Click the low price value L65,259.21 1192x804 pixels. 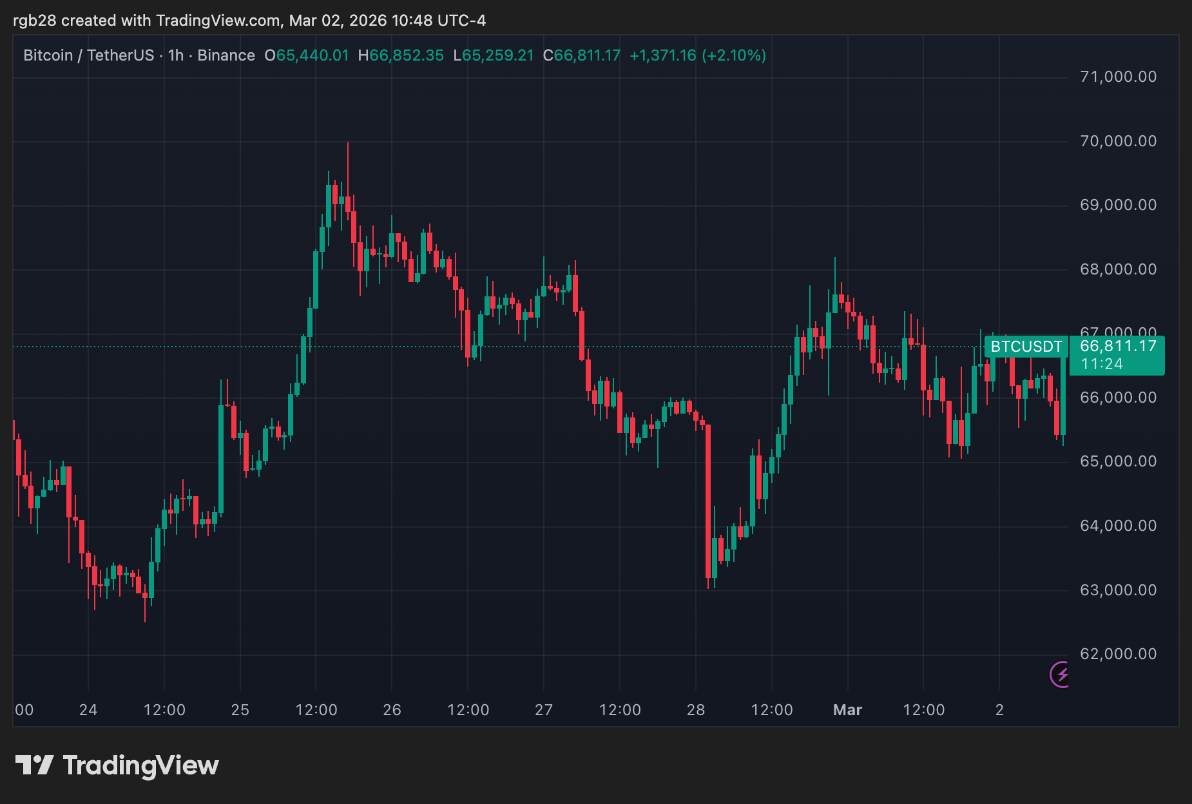(494, 55)
